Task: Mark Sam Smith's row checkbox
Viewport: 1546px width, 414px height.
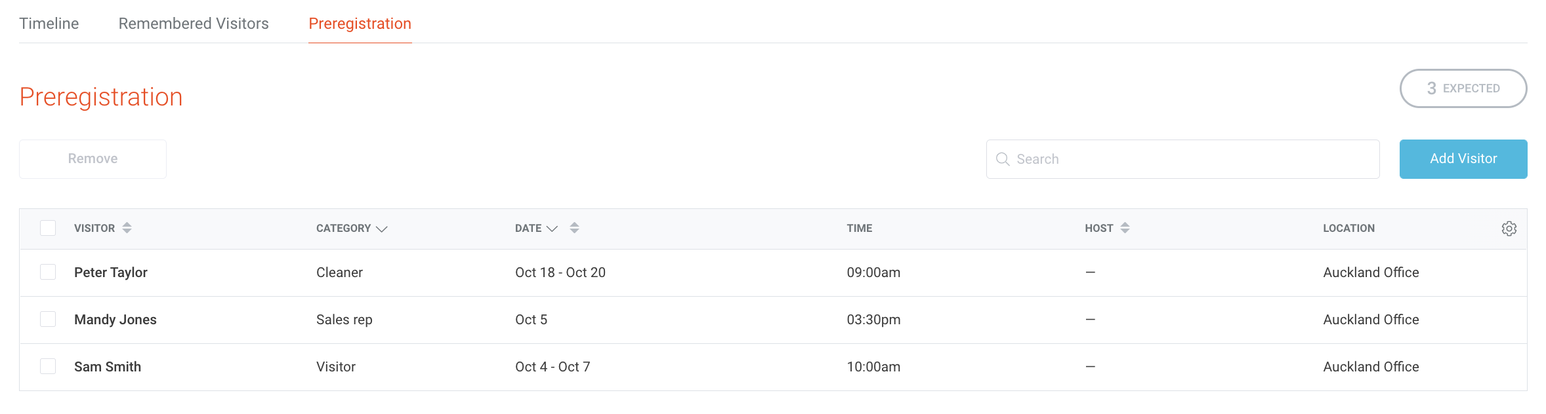Action: point(48,366)
